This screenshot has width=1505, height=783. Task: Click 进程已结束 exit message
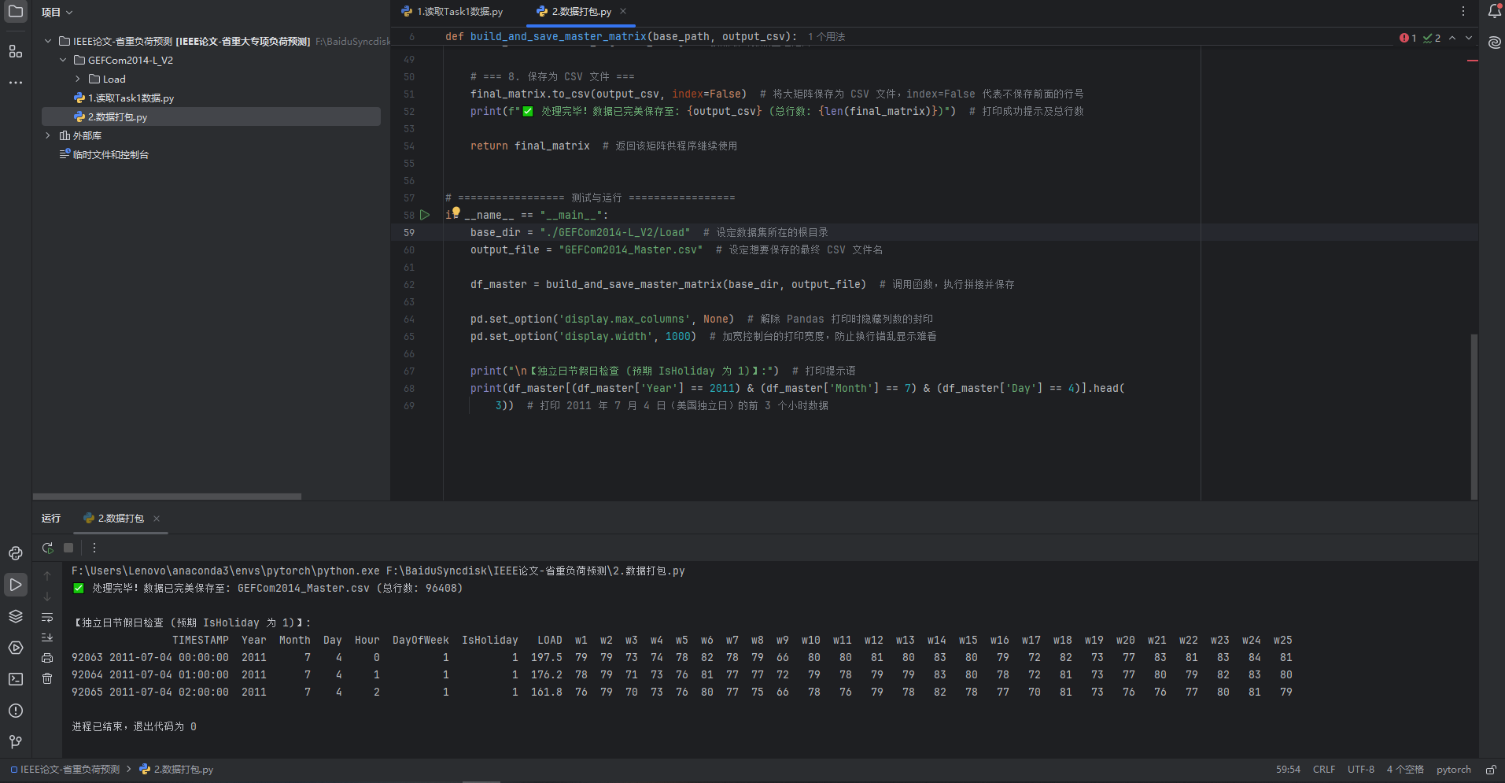tap(134, 726)
